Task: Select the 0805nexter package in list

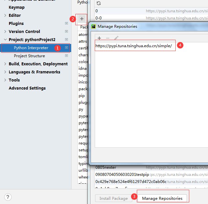Action: point(106,167)
